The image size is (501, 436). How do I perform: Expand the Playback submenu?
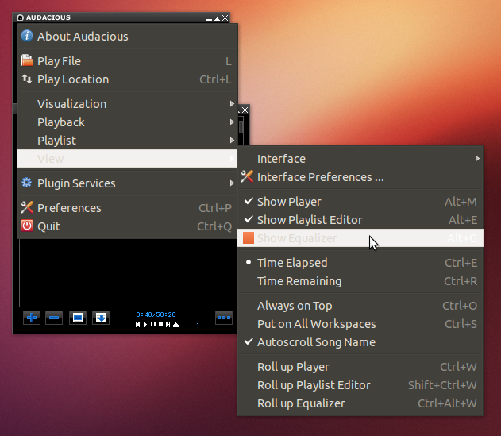pos(127,122)
